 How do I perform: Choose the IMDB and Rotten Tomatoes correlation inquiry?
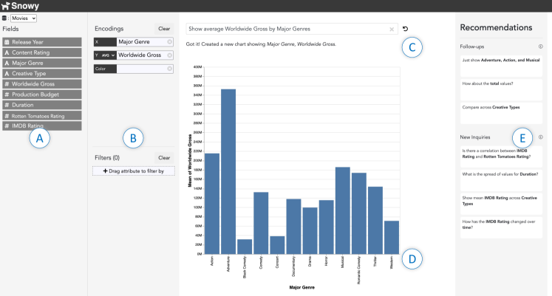tap(501, 156)
